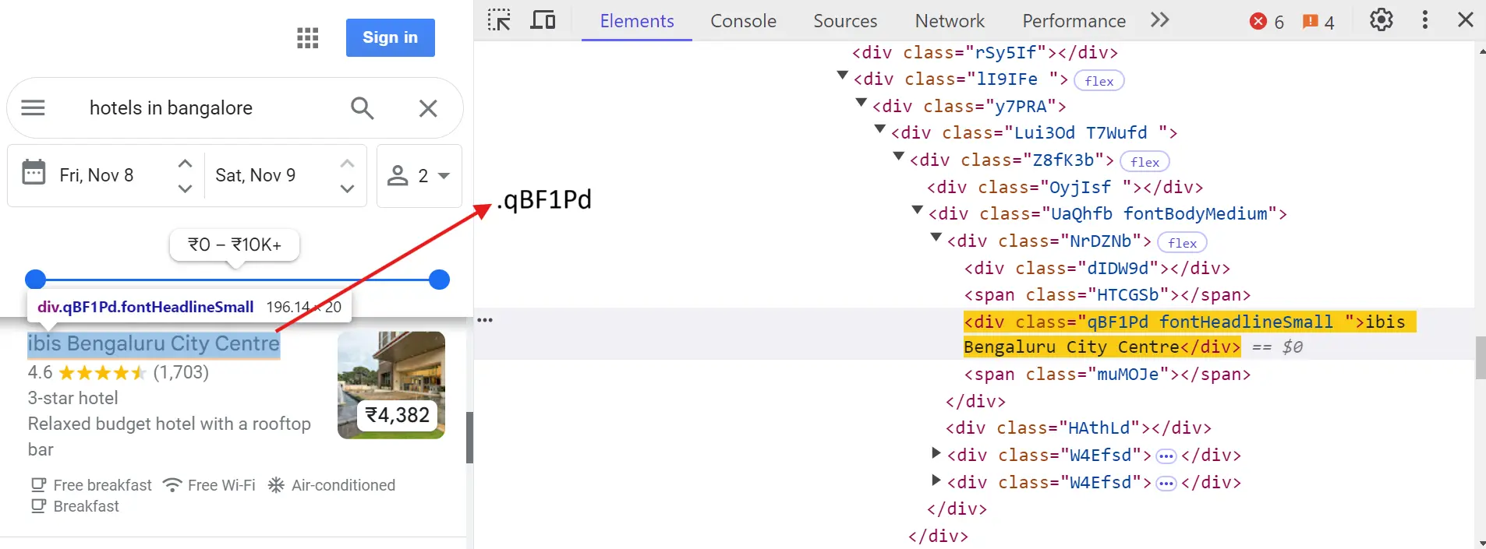The width and height of the screenshot is (1486, 549).
Task: Click the red error count badge
Action: tap(1267, 22)
